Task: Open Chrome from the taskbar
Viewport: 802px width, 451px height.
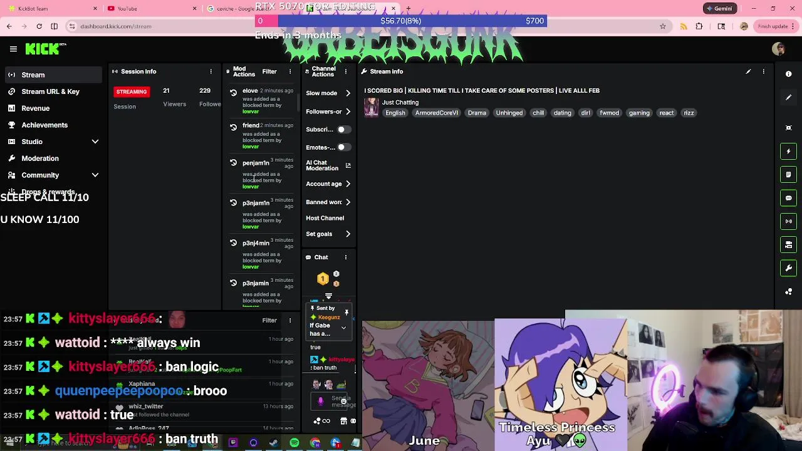Action: [315, 443]
